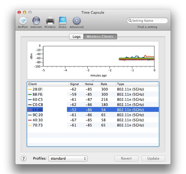Click the signal value -59
The width and height of the screenshot is (186, 174).
point(73,94)
